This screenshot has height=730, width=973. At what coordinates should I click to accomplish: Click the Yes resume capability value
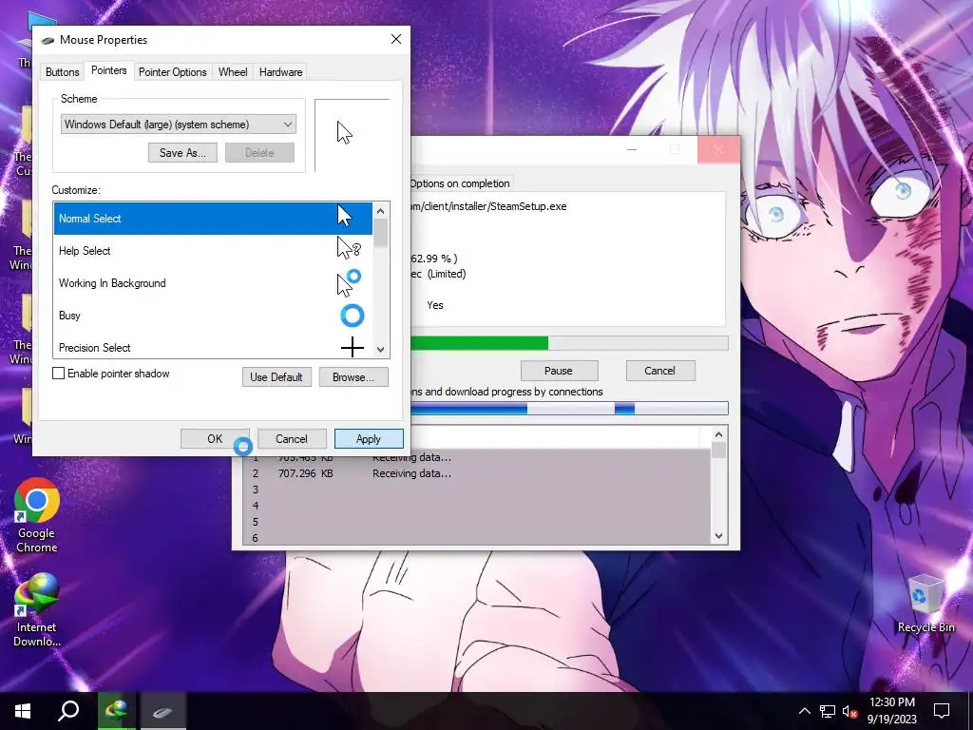tap(435, 305)
